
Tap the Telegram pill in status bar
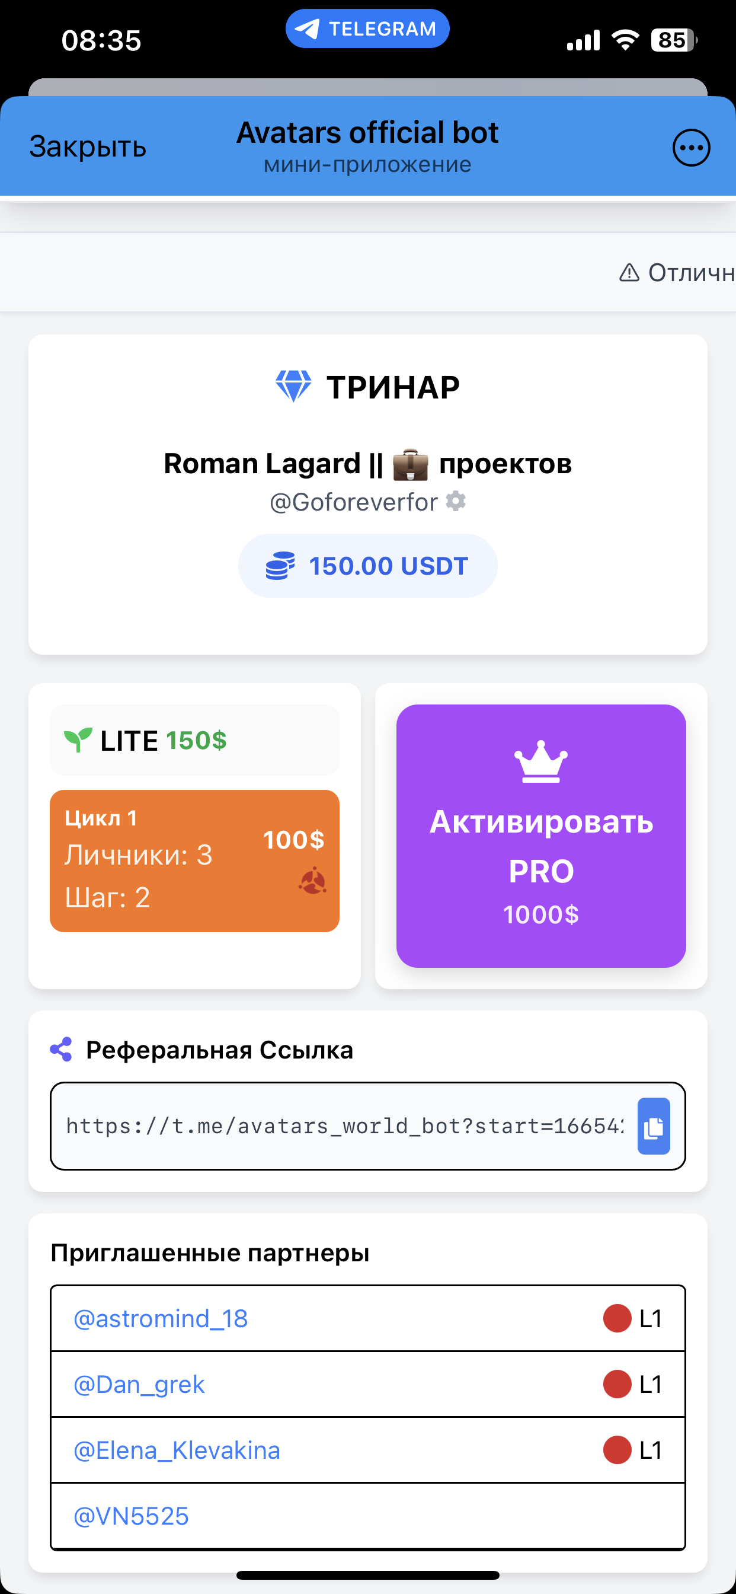pos(367,29)
